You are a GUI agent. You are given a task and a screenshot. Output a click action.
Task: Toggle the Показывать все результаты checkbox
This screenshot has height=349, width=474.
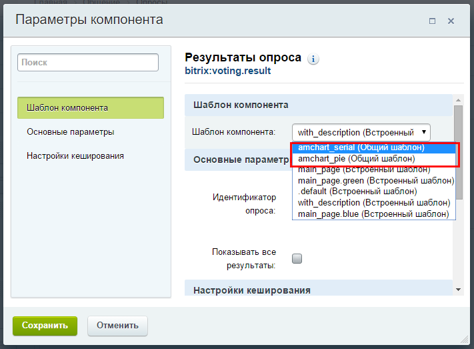[297, 259]
